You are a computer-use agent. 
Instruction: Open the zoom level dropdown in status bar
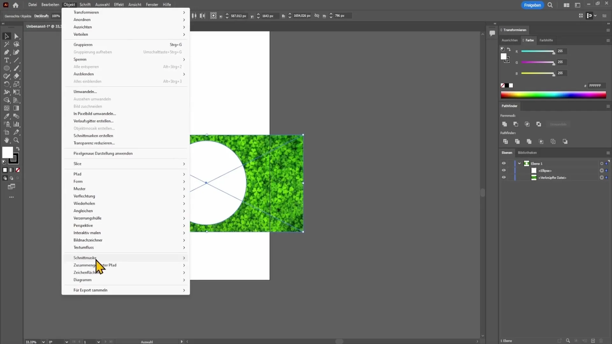point(43,342)
